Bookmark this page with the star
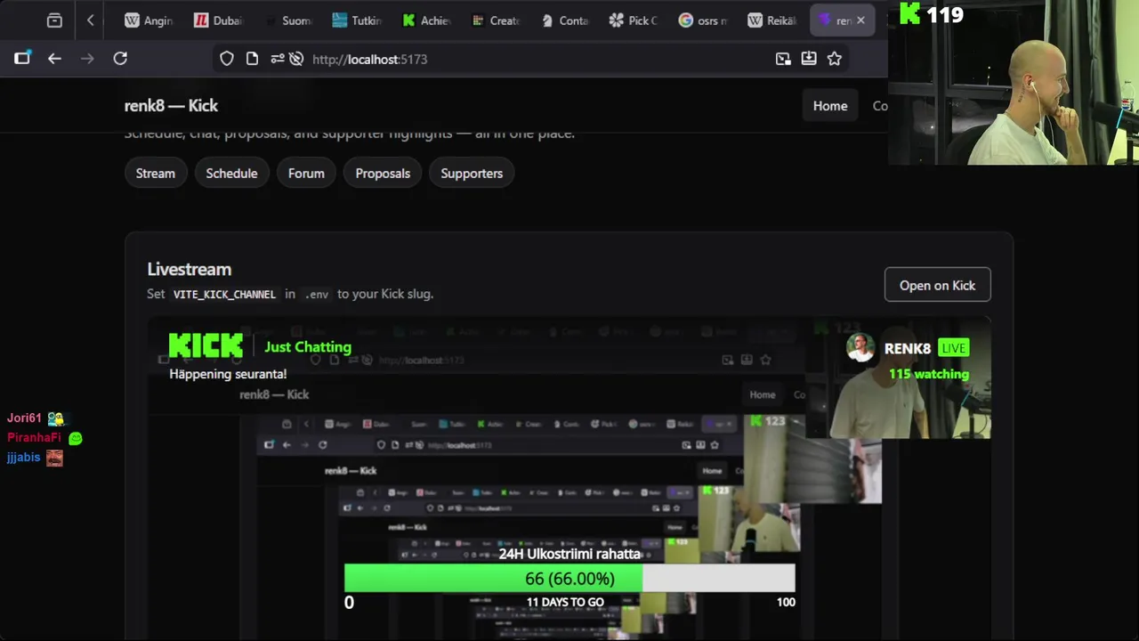This screenshot has height=641, width=1139. tap(834, 59)
